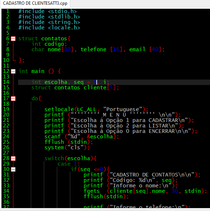This screenshot has width=210, height=211.
Task: Switch to CADASTRO DE CLIENTESATT3.cpp tab
Action: point(35,3)
